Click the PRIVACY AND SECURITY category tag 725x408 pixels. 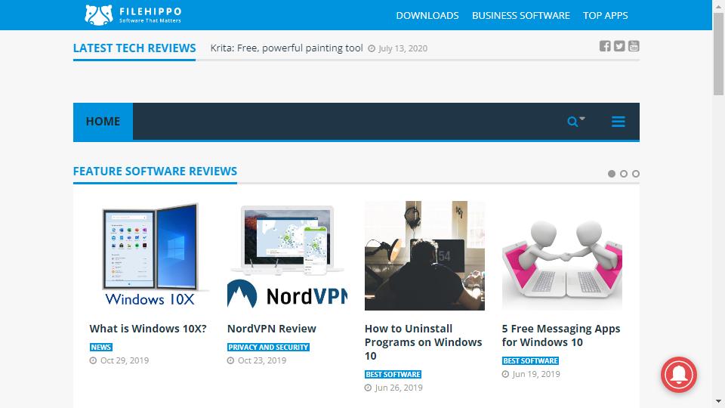point(268,347)
